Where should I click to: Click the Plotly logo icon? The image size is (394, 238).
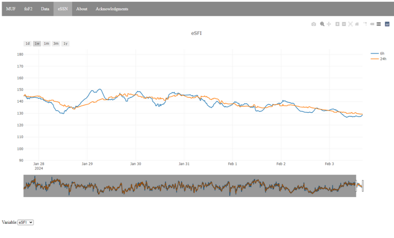387,24
